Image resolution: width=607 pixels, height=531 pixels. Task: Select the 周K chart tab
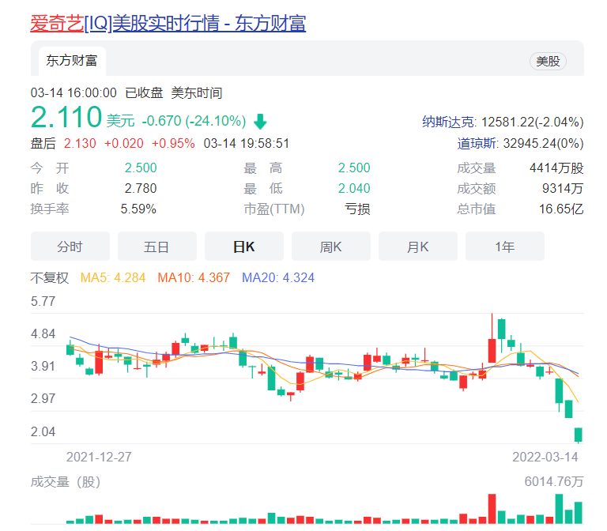pyautogui.click(x=331, y=247)
